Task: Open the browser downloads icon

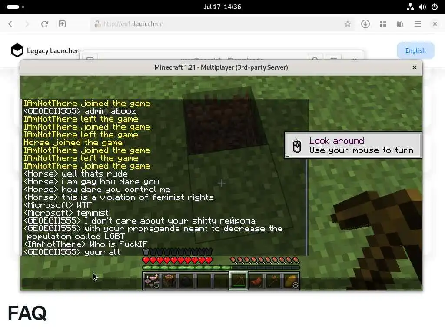Action: [365, 24]
